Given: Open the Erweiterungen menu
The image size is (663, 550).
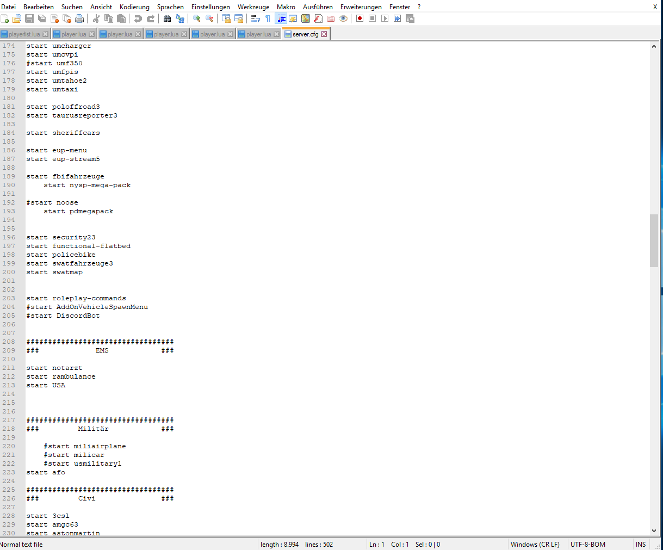Looking at the screenshot, I should tap(361, 7).
